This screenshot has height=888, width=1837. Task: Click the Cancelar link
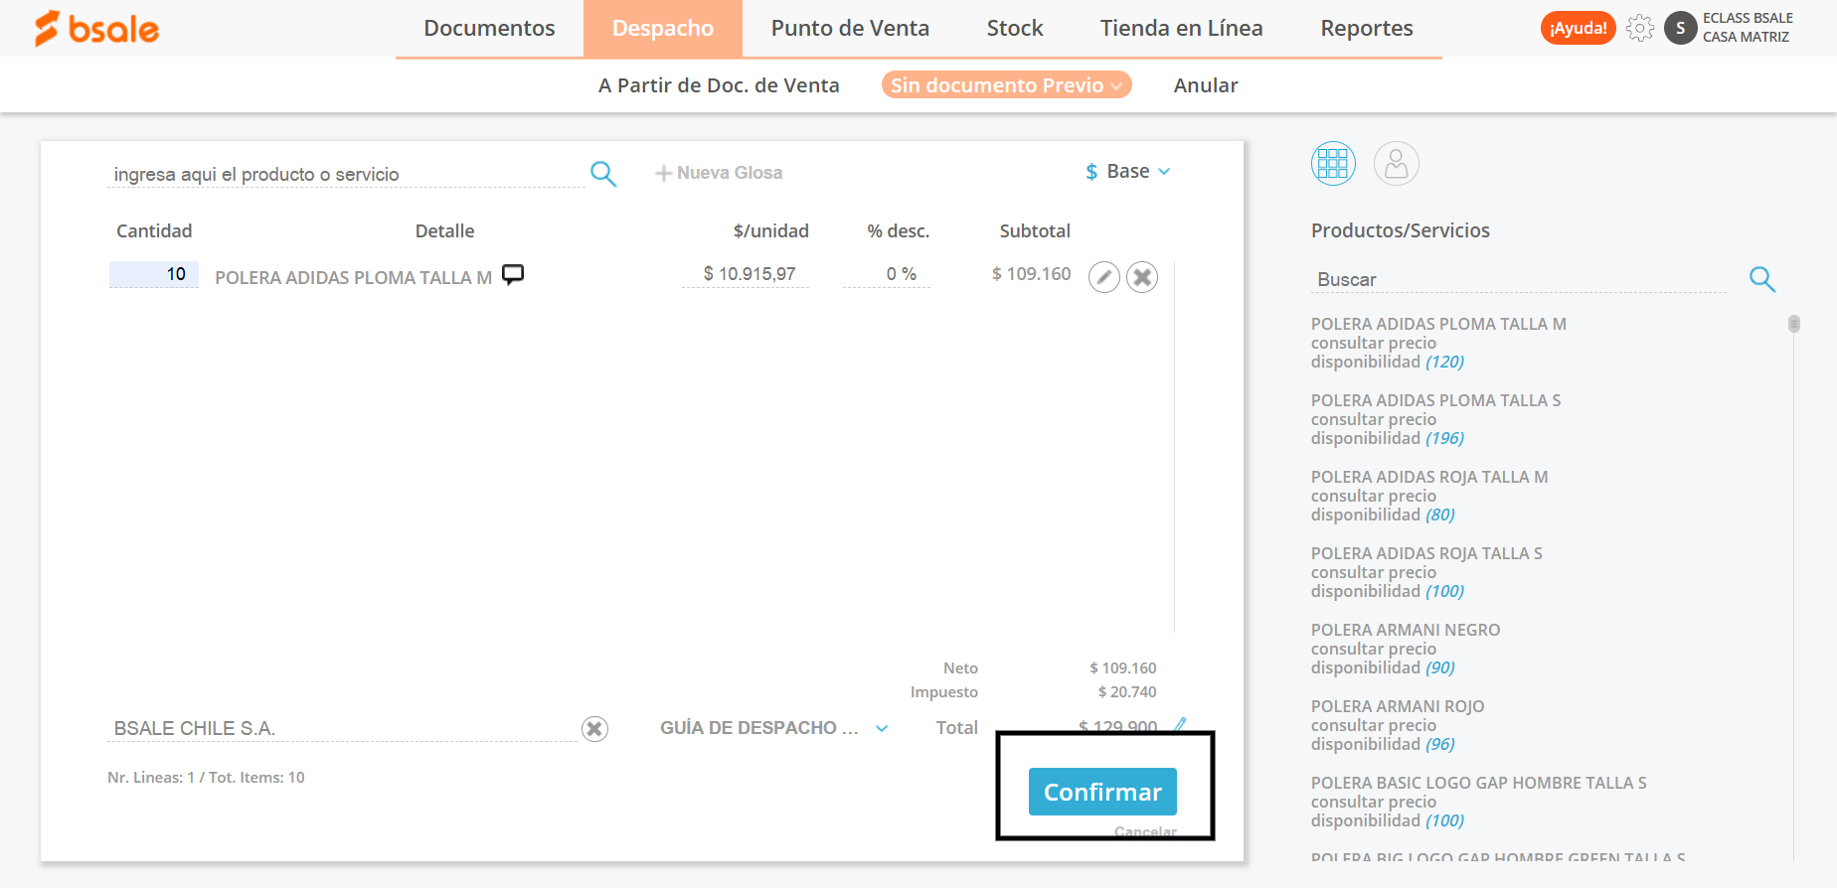1145,832
